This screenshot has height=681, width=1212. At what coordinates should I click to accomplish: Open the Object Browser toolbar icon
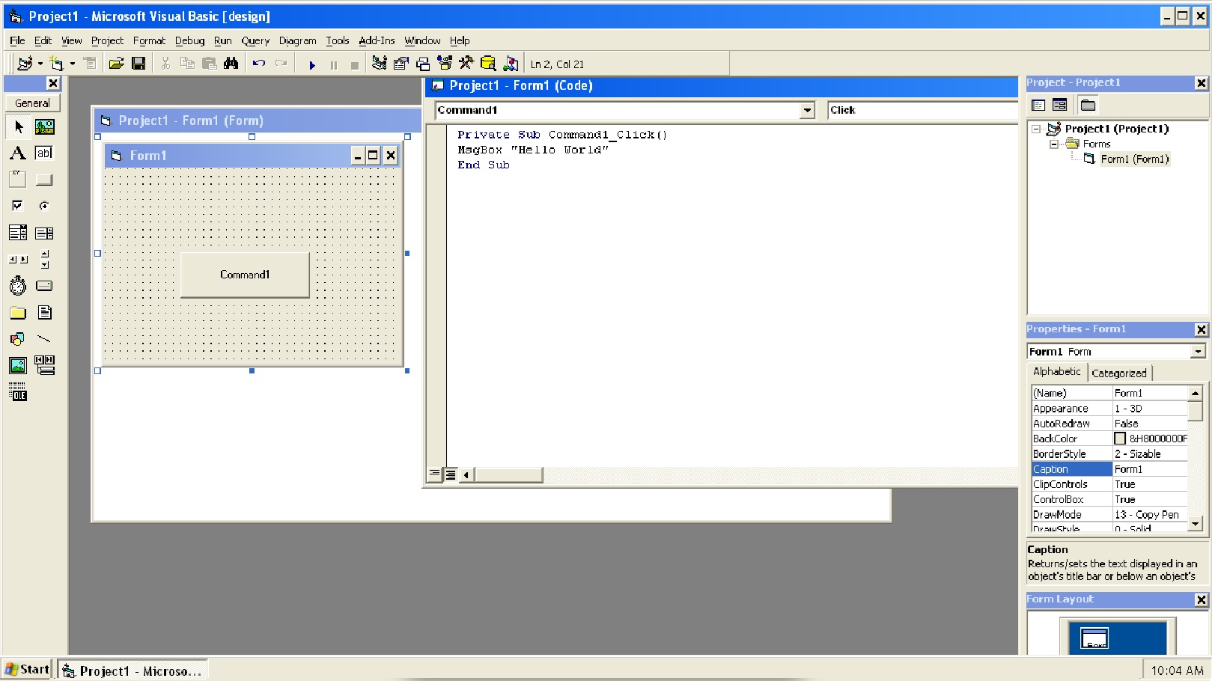pos(445,64)
